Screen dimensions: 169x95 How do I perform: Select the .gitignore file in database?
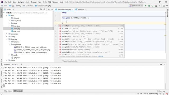click(x=17, y=58)
